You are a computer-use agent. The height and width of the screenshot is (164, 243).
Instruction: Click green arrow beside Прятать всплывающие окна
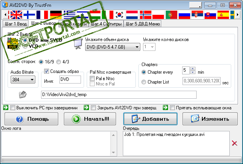click(x=165, y=107)
